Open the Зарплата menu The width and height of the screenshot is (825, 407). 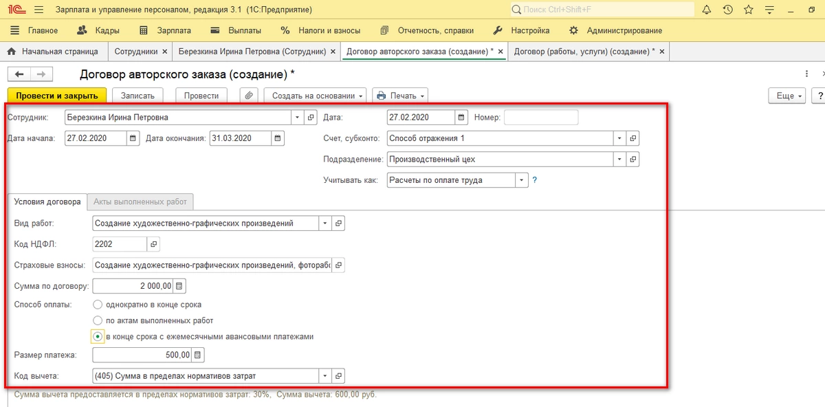pyautogui.click(x=165, y=31)
